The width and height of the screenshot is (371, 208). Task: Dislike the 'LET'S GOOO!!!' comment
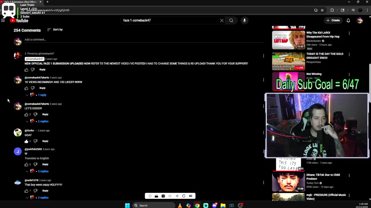tap(35, 114)
